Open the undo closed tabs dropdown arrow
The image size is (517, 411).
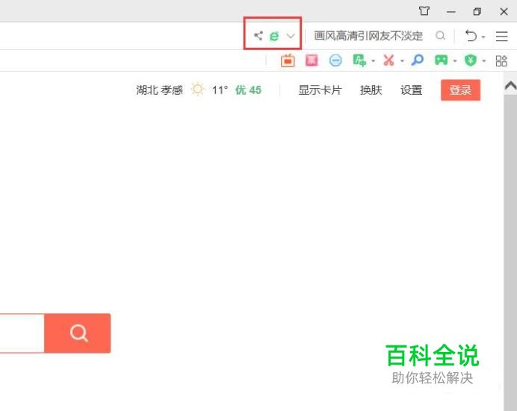pos(483,37)
